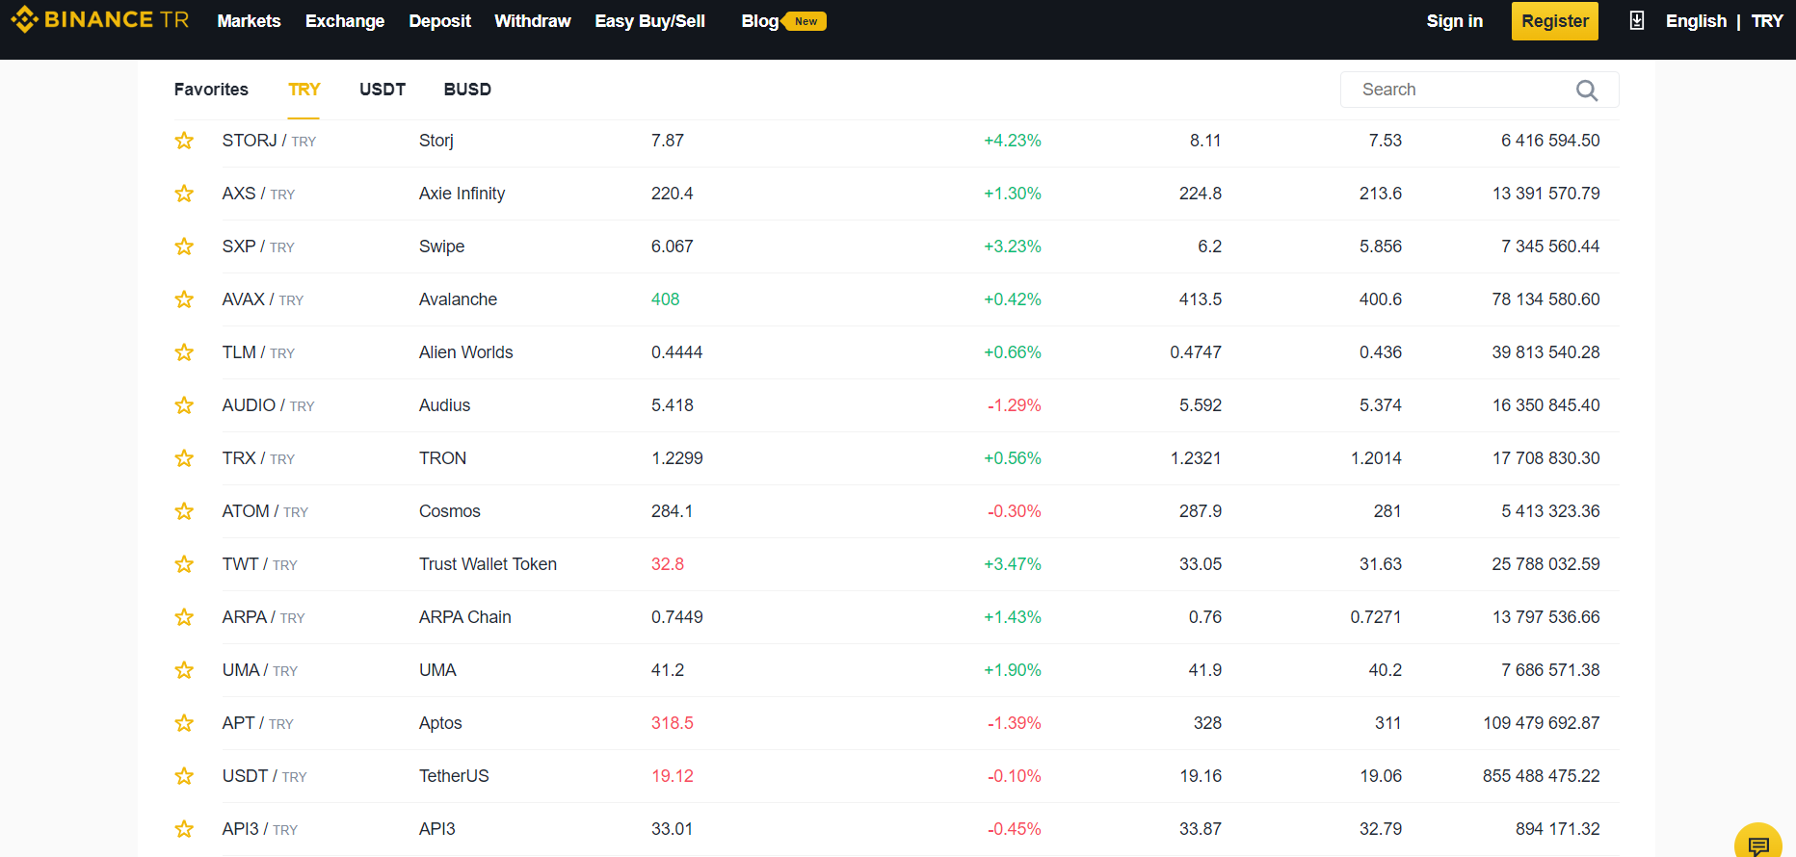Click star icon next to API3 / TRY
The image size is (1796, 857).
point(184,829)
